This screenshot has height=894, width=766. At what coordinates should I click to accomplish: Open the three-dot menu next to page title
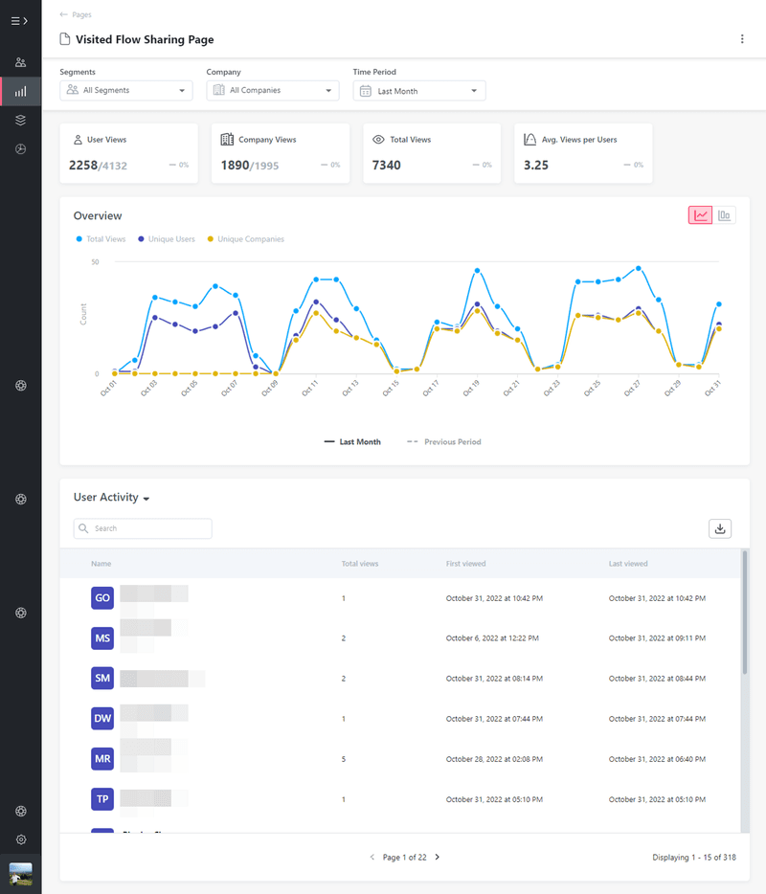point(742,39)
